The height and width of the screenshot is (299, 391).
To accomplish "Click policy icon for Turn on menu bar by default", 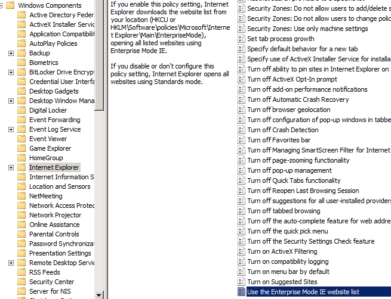I will [241, 272].
